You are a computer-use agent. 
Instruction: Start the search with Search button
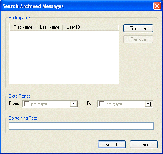point(112,145)
